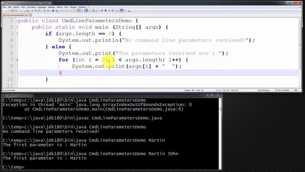Viewport: 305px width, 172px height.
Task: Toggle Show All Characters toolbar icon
Action: pyautogui.click(x=82, y=11)
